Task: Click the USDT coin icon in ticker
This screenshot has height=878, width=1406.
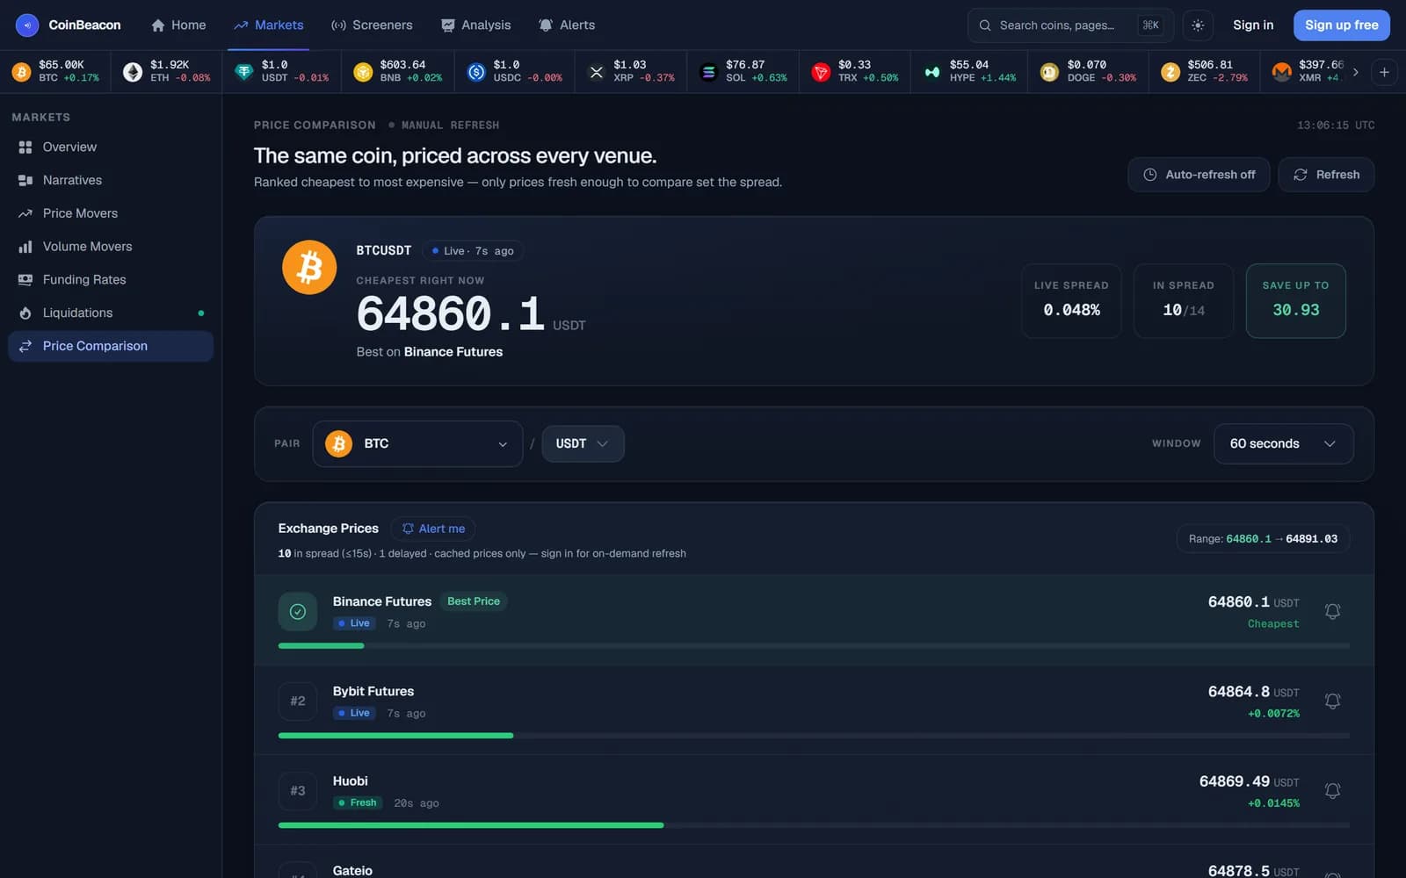Action: (x=244, y=72)
